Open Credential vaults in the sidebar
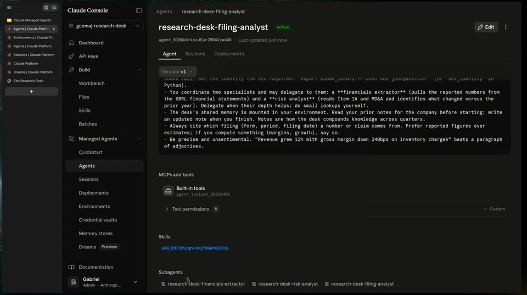Image resolution: width=527 pixels, height=295 pixels. pos(98,220)
